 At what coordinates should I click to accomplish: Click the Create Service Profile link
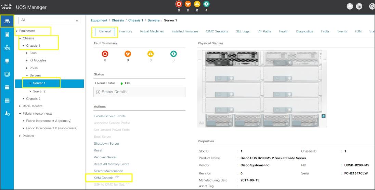coord(110,116)
